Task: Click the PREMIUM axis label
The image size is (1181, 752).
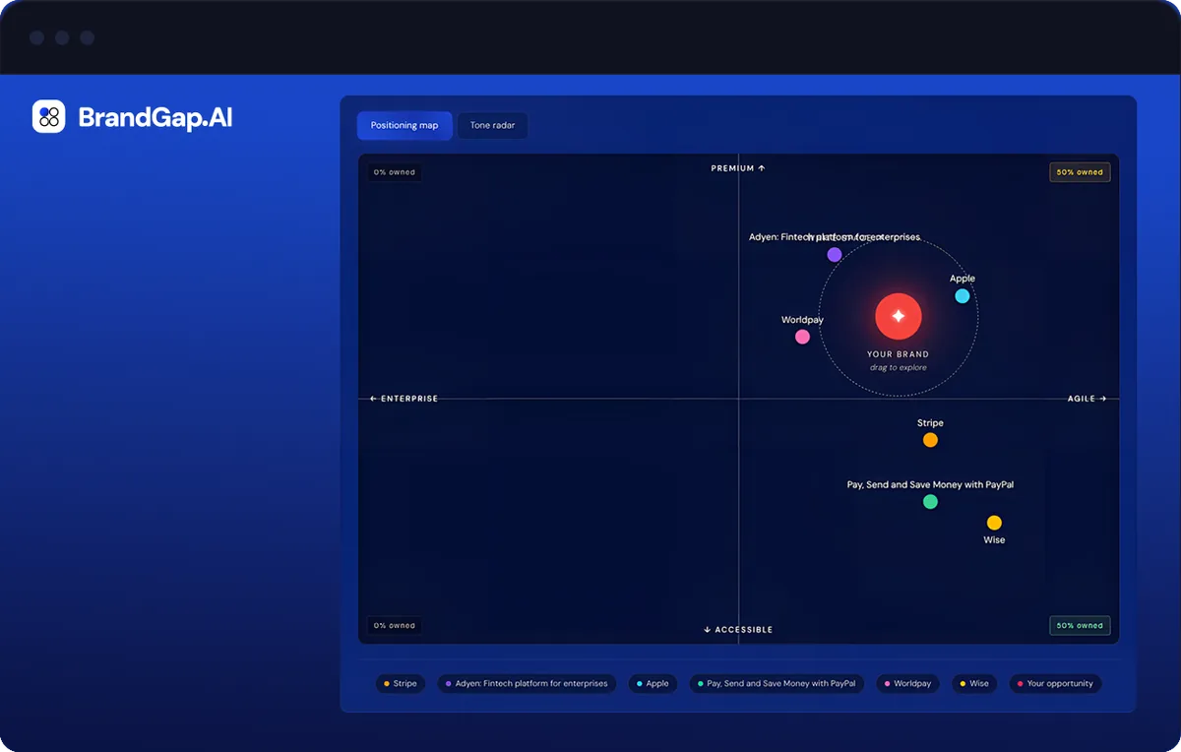Action: click(x=738, y=168)
